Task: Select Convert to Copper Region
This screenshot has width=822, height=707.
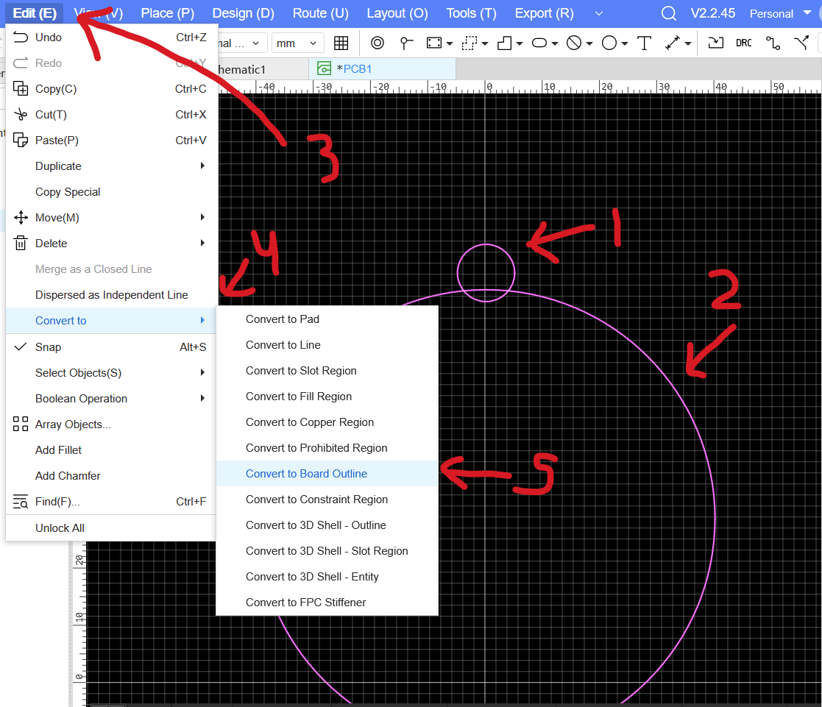Action: pos(309,422)
